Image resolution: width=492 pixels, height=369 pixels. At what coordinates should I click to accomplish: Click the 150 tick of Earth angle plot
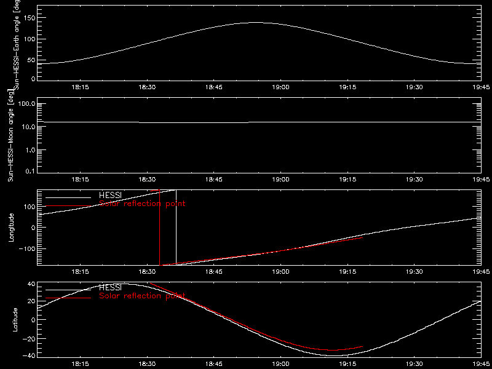(28, 18)
